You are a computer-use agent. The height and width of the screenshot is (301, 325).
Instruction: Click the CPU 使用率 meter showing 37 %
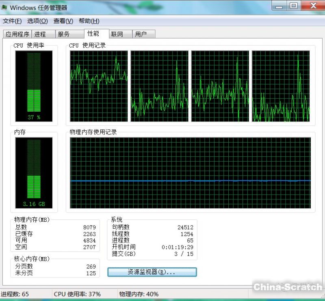[x=34, y=86]
